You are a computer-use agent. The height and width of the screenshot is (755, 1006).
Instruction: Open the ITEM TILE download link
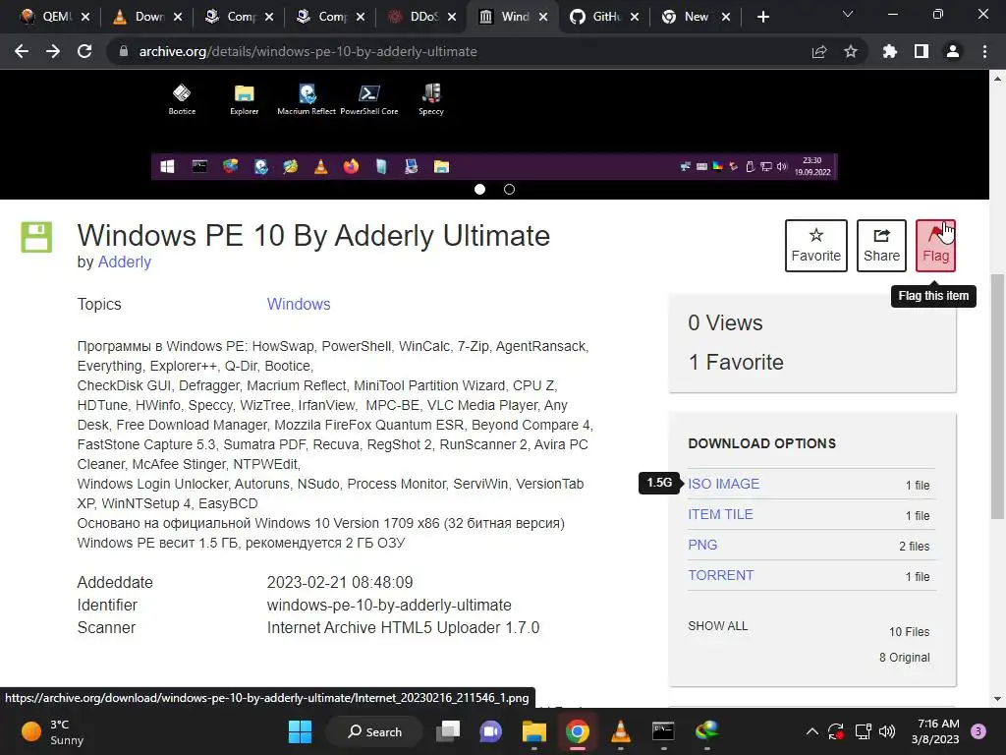point(720,514)
